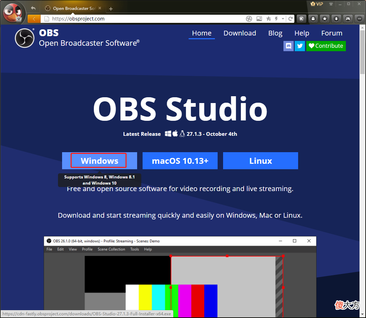Screen dimensions: 366x318
Task: Click the lock toolbar button
Action: [x=313, y=19]
